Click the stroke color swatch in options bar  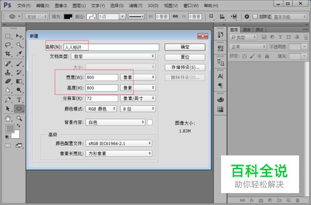pos(91,17)
